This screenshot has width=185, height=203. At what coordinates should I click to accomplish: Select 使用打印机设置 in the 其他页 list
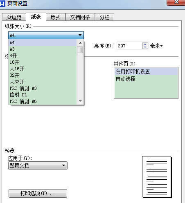146,71
